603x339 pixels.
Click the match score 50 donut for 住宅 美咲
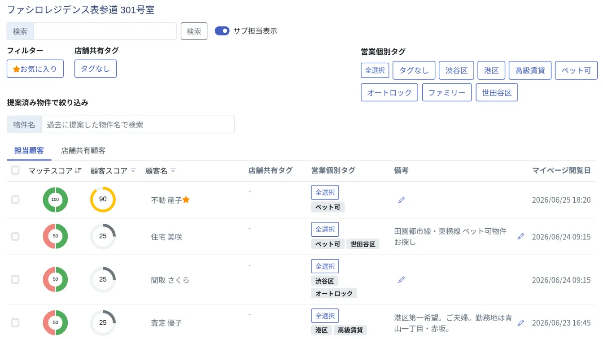[55, 236]
